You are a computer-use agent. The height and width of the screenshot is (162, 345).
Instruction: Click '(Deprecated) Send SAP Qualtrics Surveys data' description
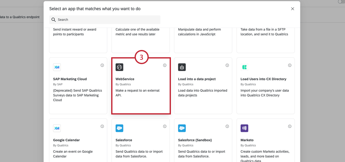tap(78, 95)
